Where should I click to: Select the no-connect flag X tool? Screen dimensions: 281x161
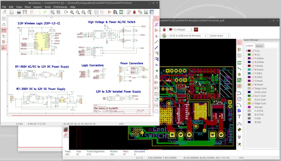tap(156, 65)
